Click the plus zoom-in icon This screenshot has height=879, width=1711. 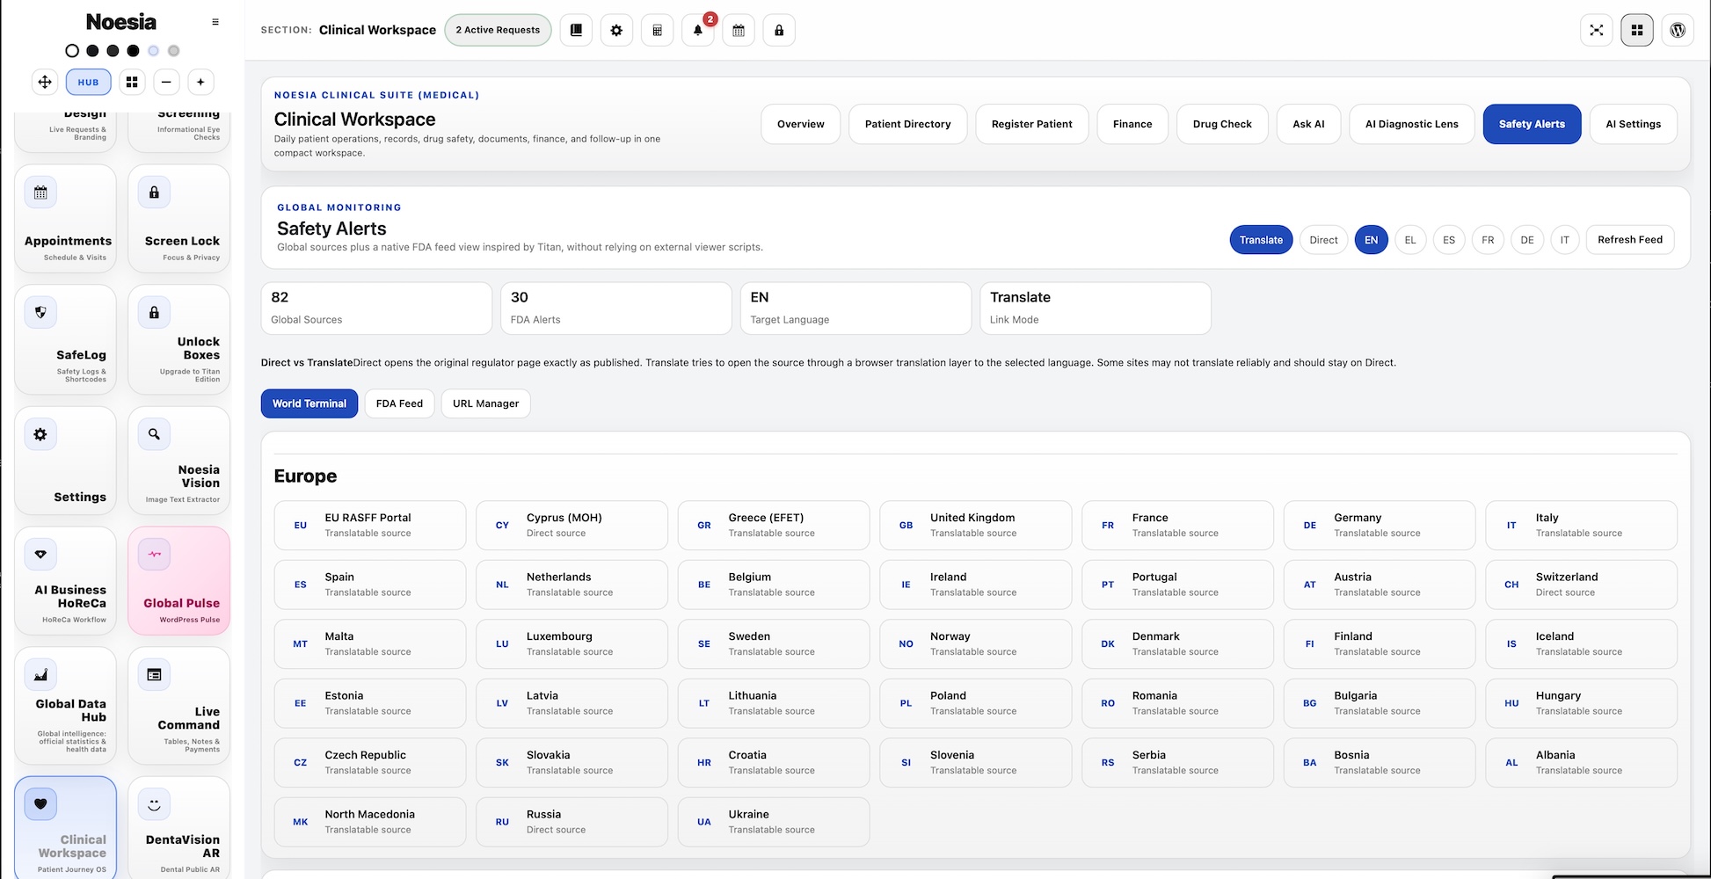point(200,82)
